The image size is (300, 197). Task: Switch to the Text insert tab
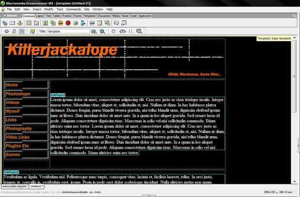pyautogui.click(x=48, y=16)
